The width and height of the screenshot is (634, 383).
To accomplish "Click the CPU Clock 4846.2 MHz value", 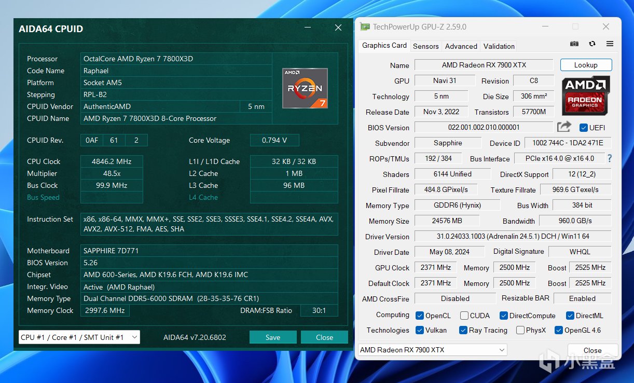I will tap(112, 161).
